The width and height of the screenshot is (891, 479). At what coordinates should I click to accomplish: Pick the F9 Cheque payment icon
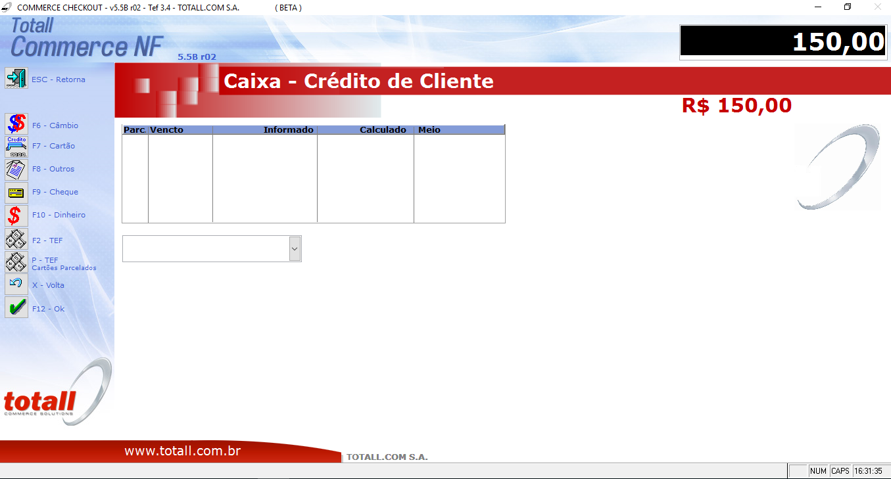coord(16,193)
